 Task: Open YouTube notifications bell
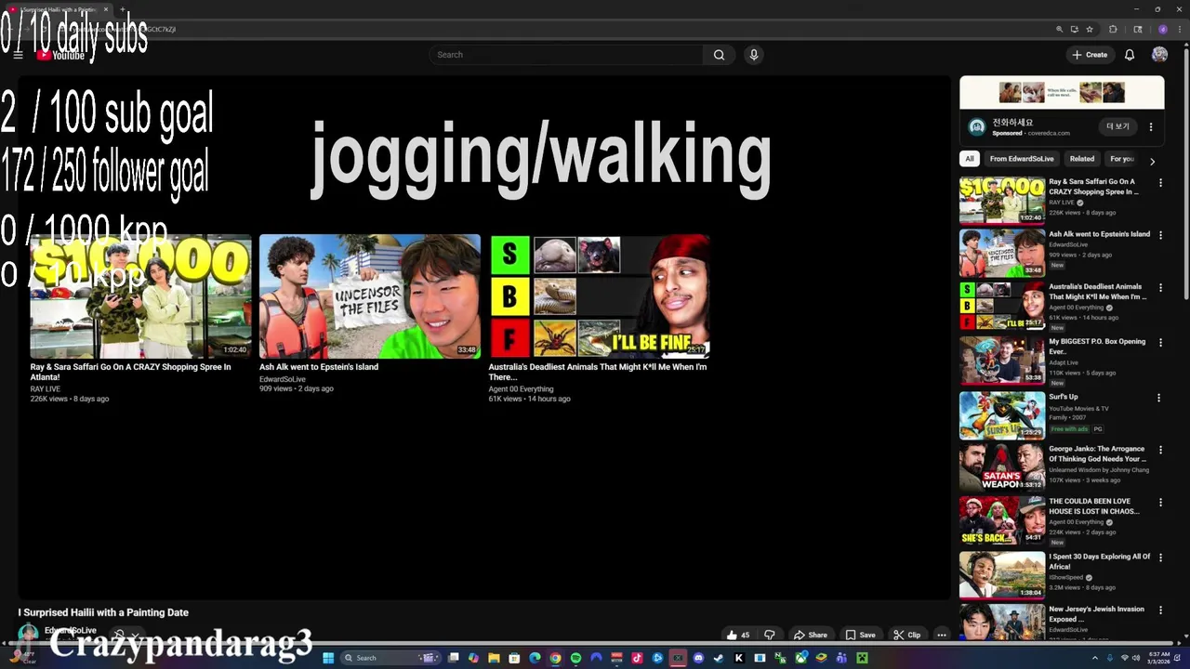coord(1130,55)
